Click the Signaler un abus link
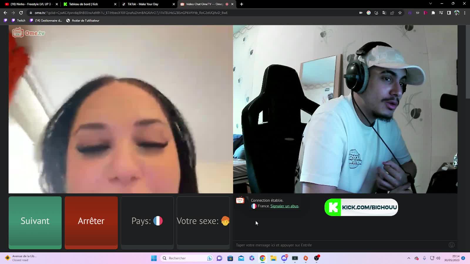Image resolution: width=470 pixels, height=264 pixels. (284, 206)
